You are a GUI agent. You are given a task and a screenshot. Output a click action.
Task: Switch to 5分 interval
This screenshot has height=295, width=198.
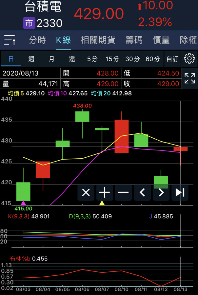(92, 59)
